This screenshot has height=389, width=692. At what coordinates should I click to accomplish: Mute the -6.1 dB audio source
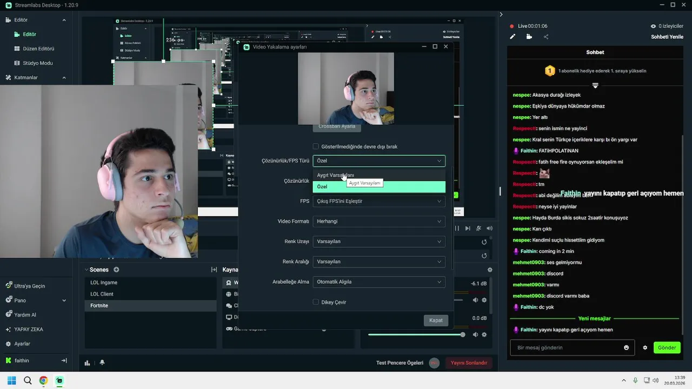pos(476,300)
